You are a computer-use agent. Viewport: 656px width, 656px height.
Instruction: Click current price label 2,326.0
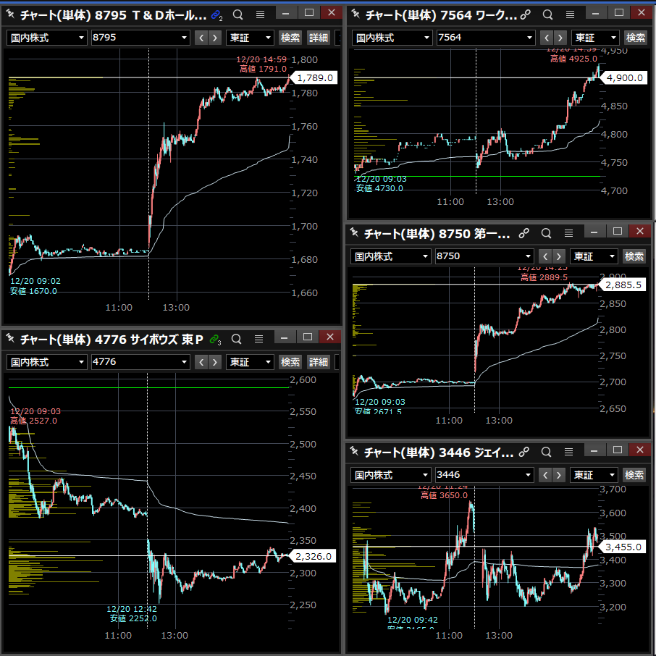313,556
